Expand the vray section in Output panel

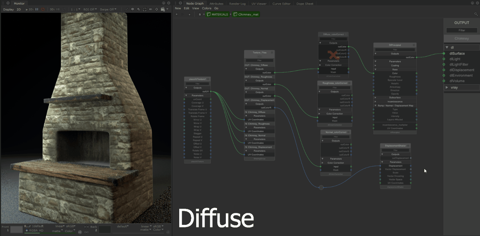pos(447,87)
